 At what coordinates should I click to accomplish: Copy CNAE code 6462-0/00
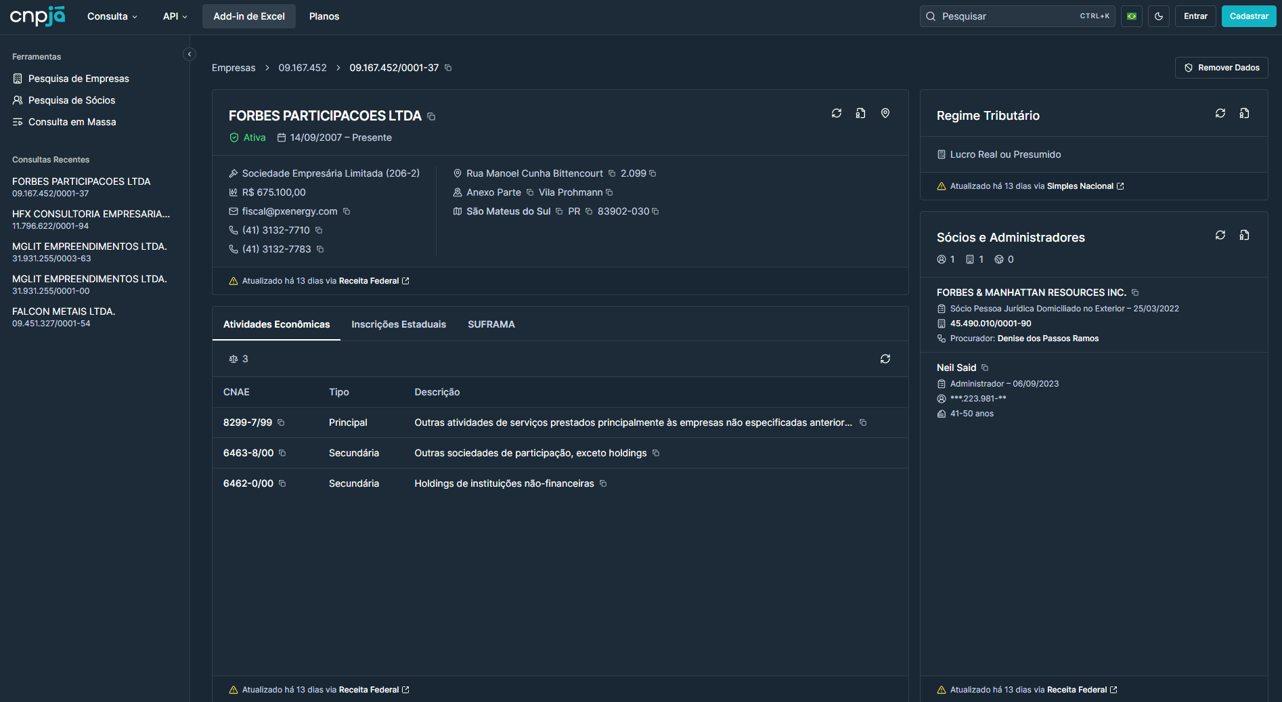tap(282, 483)
